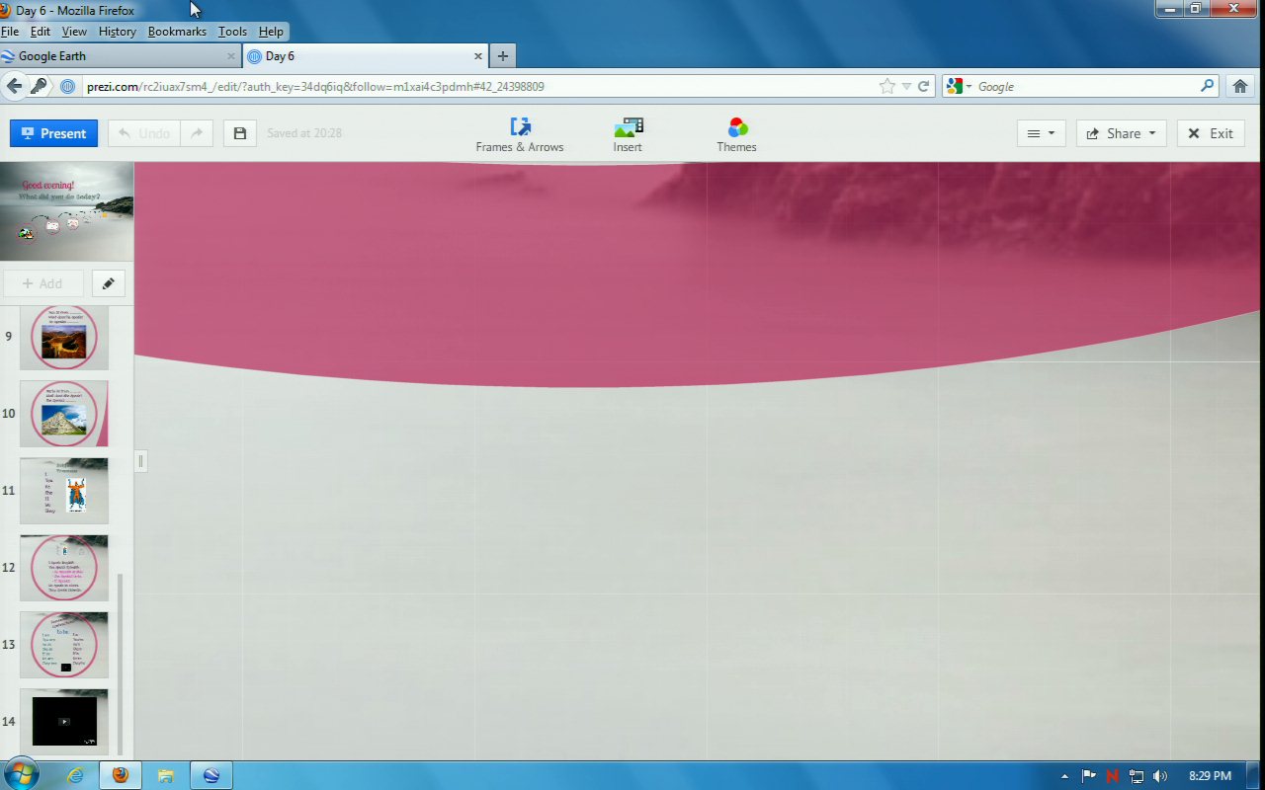Open Windows Explorer from the taskbar
This screenshot has height=790, width=1265.
point(165,775)
